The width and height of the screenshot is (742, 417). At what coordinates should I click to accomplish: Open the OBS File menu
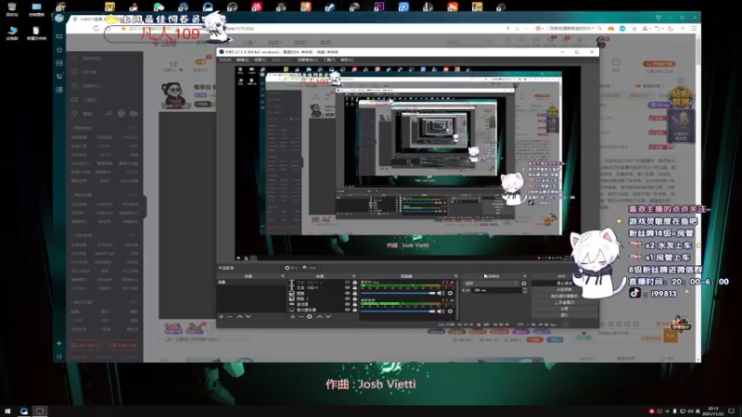click(225, 60)
